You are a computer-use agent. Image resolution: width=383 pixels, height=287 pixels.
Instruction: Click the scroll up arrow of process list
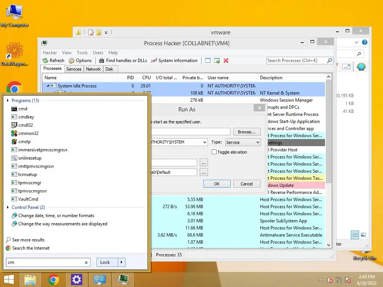(x=328, y=77)
